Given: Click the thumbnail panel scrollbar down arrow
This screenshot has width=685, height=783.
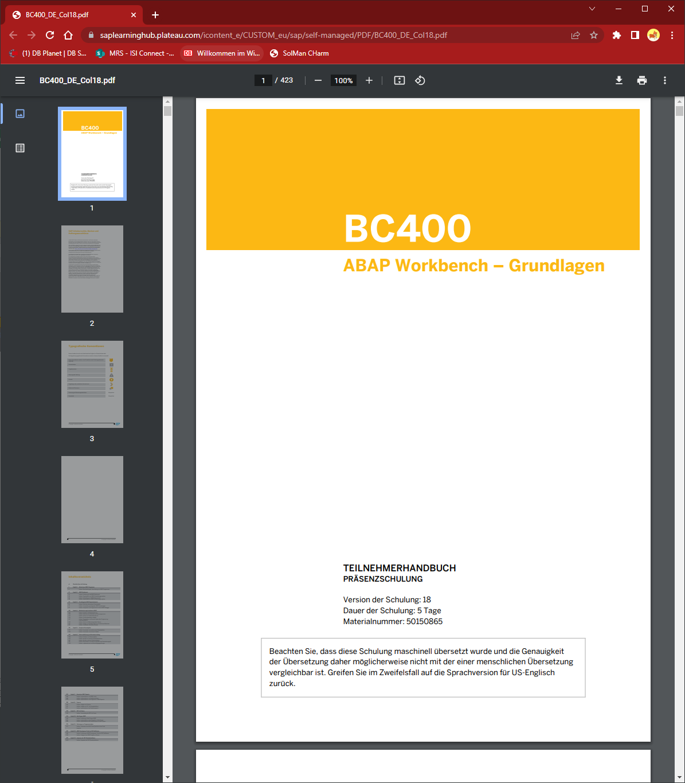Looking at the screenshot, I should coord(167,777).
